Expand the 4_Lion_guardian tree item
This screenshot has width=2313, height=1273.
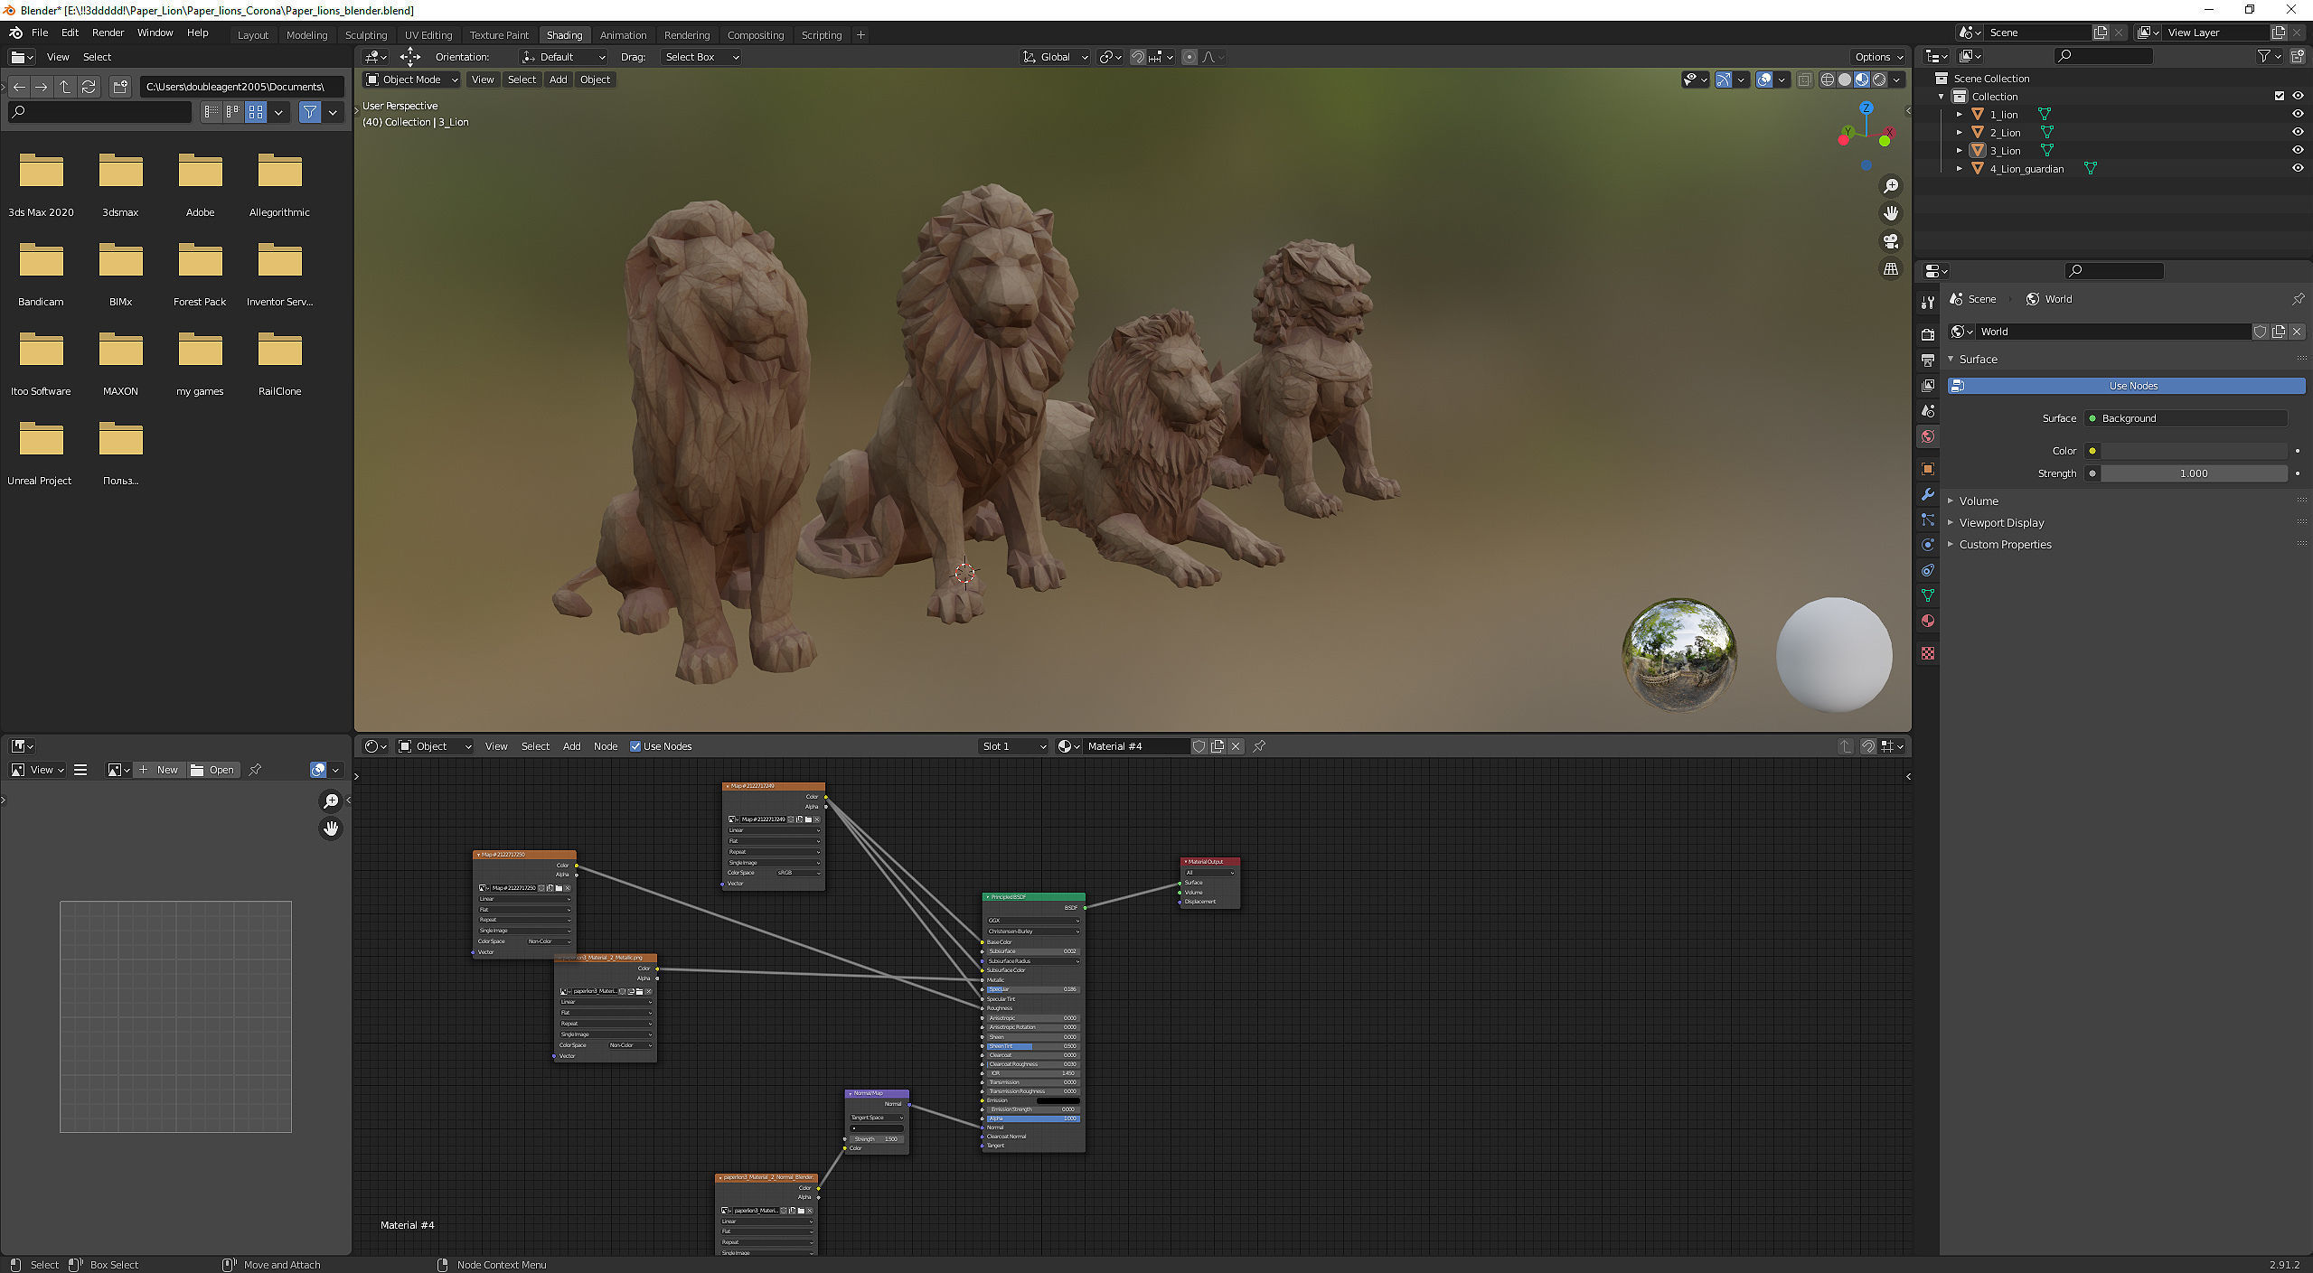pyautogui.click(x=1959, y=169)
